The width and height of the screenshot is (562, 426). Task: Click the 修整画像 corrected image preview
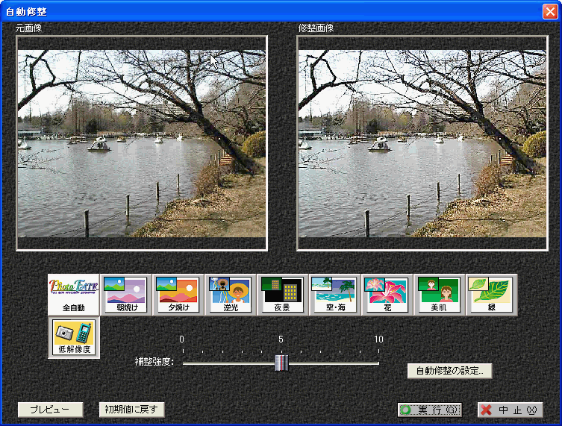422,143
